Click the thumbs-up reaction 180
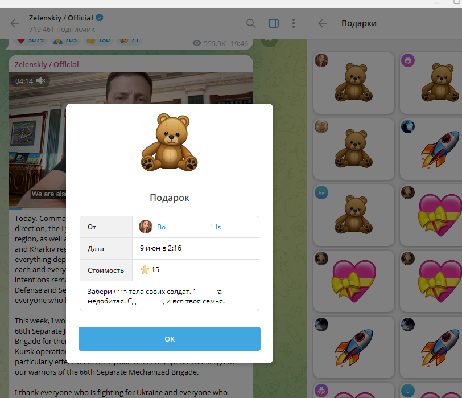The width and height of the screenshot is (462, 398). click(x=98, y=40)
